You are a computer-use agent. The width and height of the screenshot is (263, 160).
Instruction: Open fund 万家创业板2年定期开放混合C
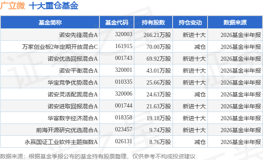coord(60,47)
